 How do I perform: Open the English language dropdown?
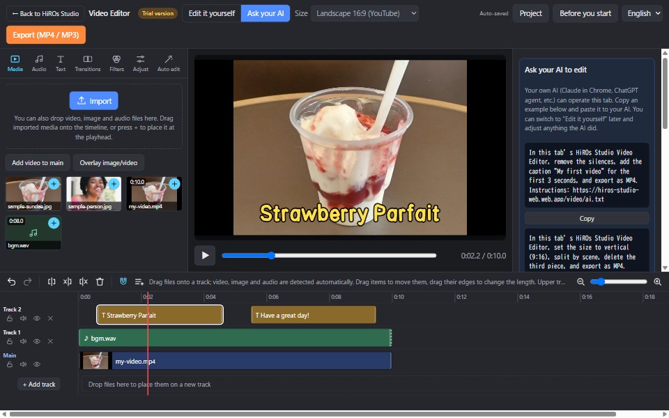click(643, 13)
